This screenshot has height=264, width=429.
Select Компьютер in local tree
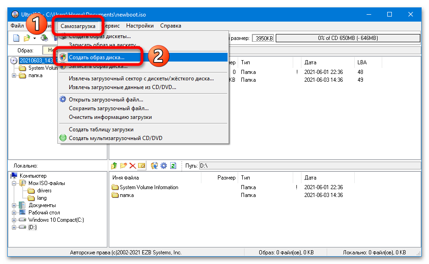(33, 176)
